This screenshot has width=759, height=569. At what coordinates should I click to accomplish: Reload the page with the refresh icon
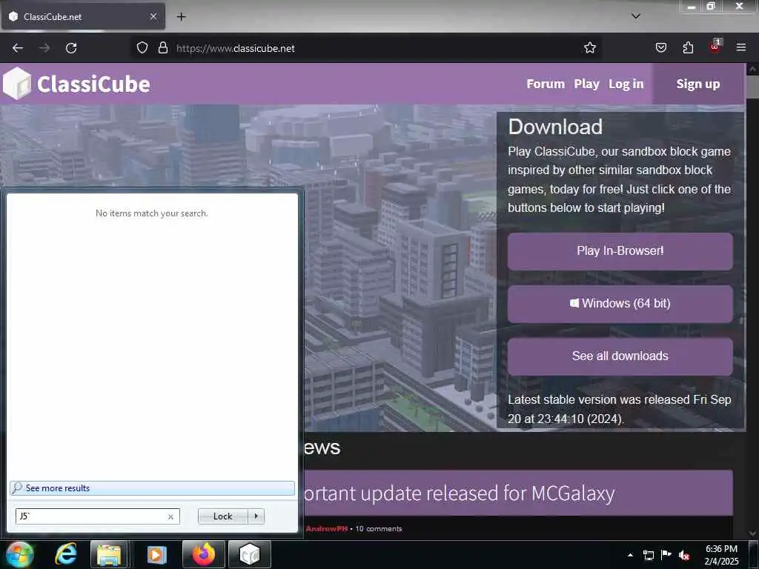point(71,48)
